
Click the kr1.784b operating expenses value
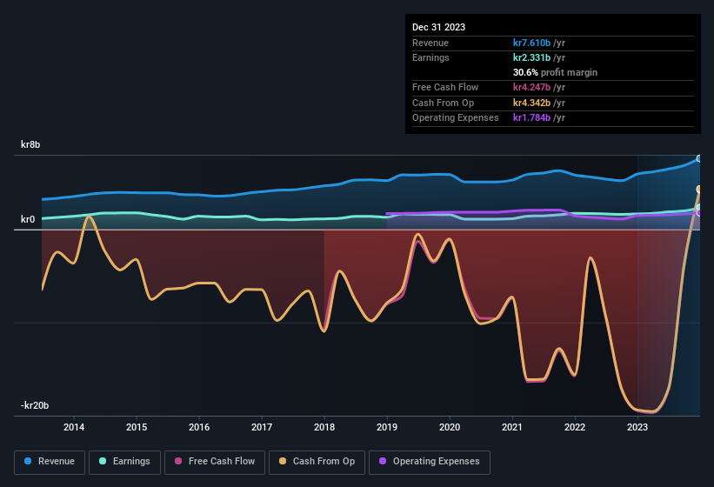[x=531, y=117]
